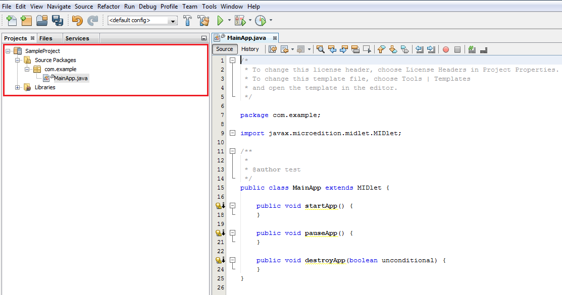Click the Shift Line Right icon
This screenshot has height=295, width=562.
(x=431, y=49)
